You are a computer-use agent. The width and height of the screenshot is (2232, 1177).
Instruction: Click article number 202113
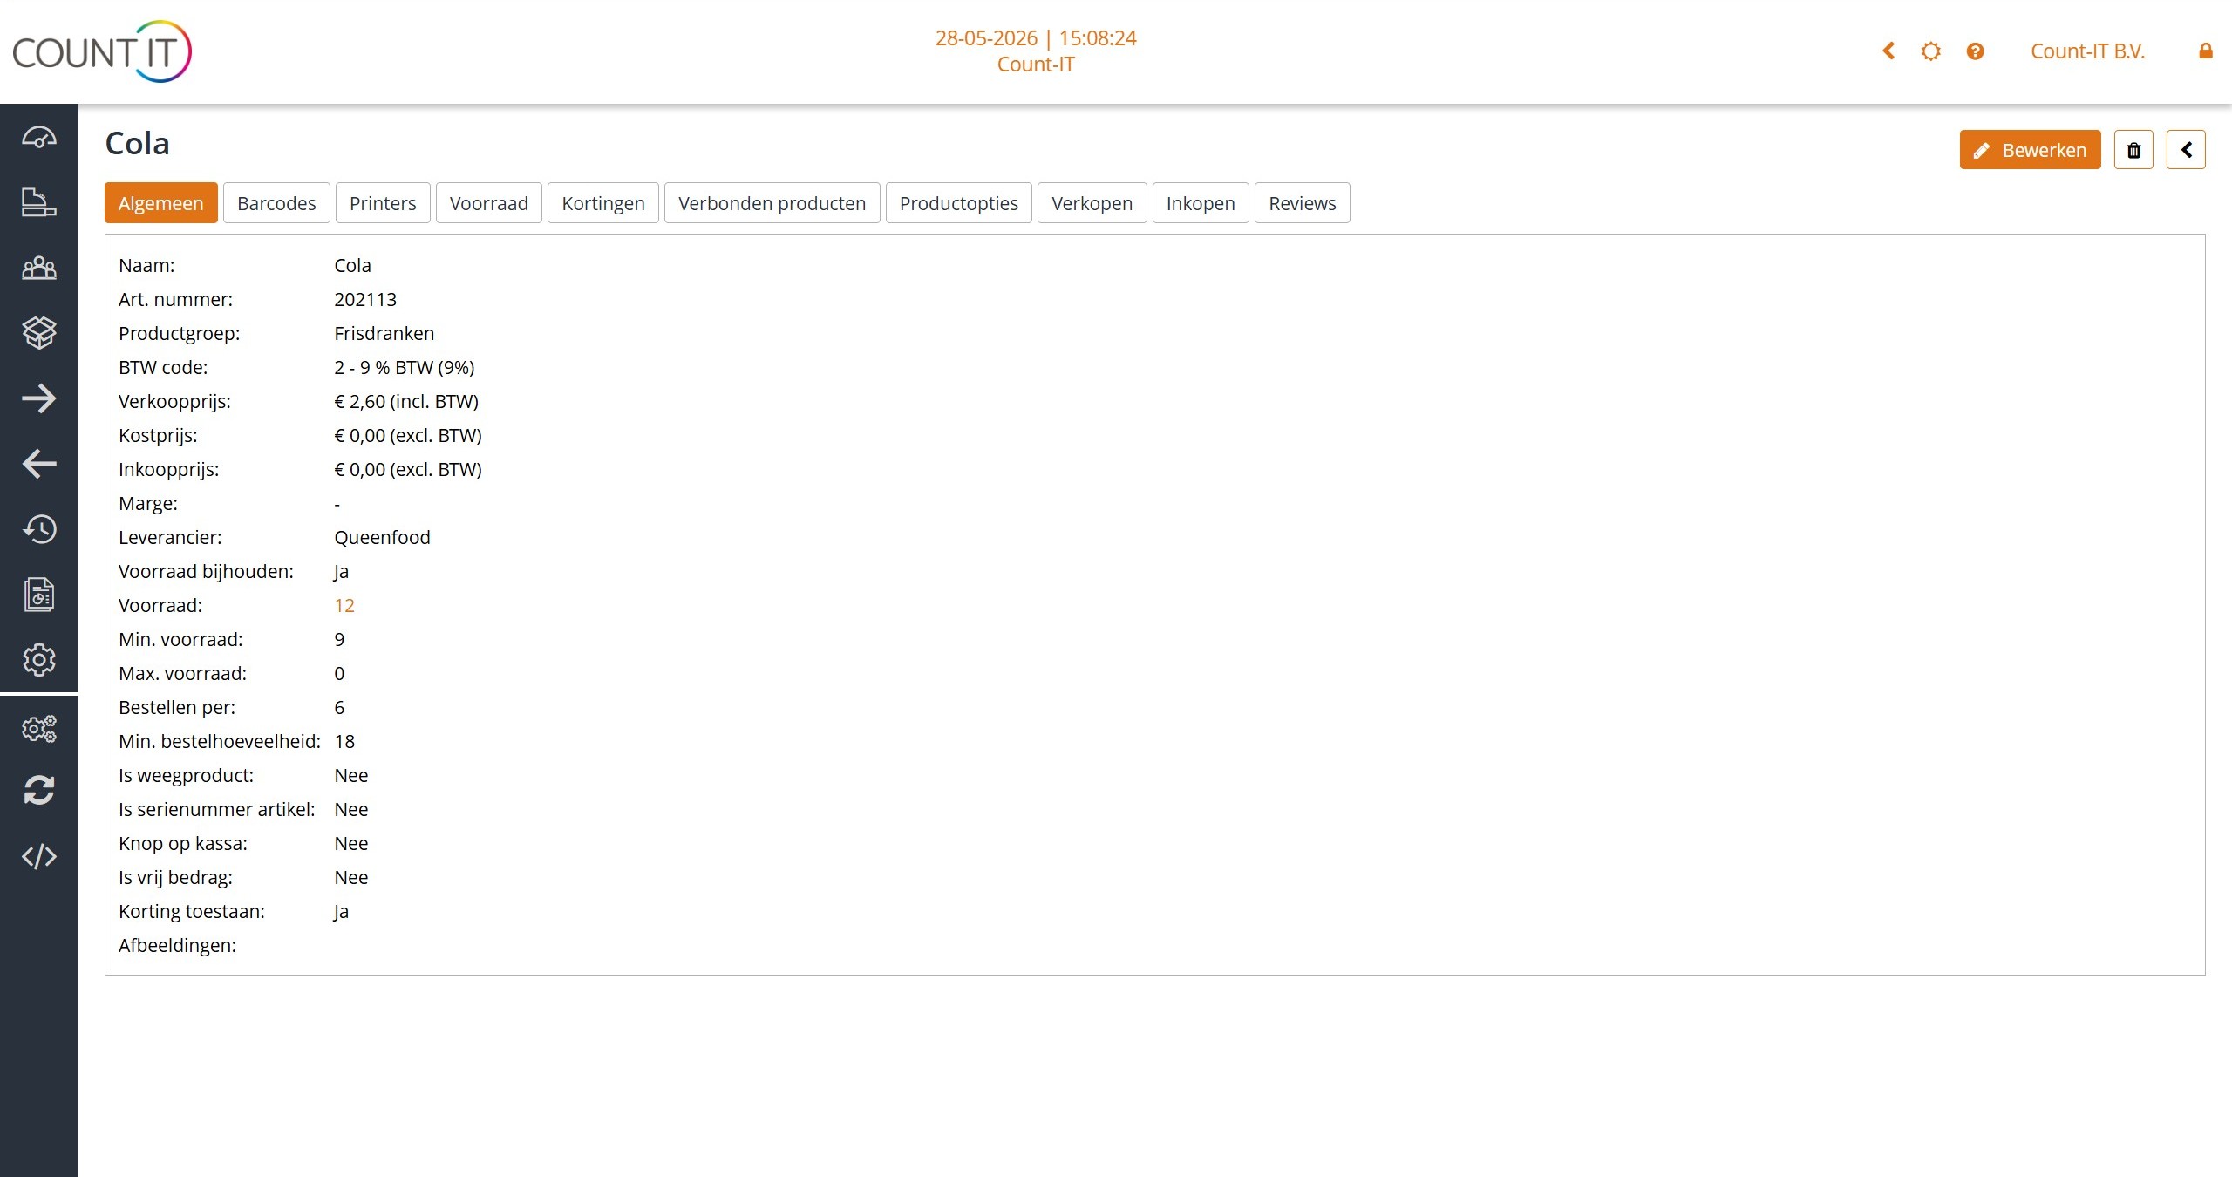pos(365,299)
